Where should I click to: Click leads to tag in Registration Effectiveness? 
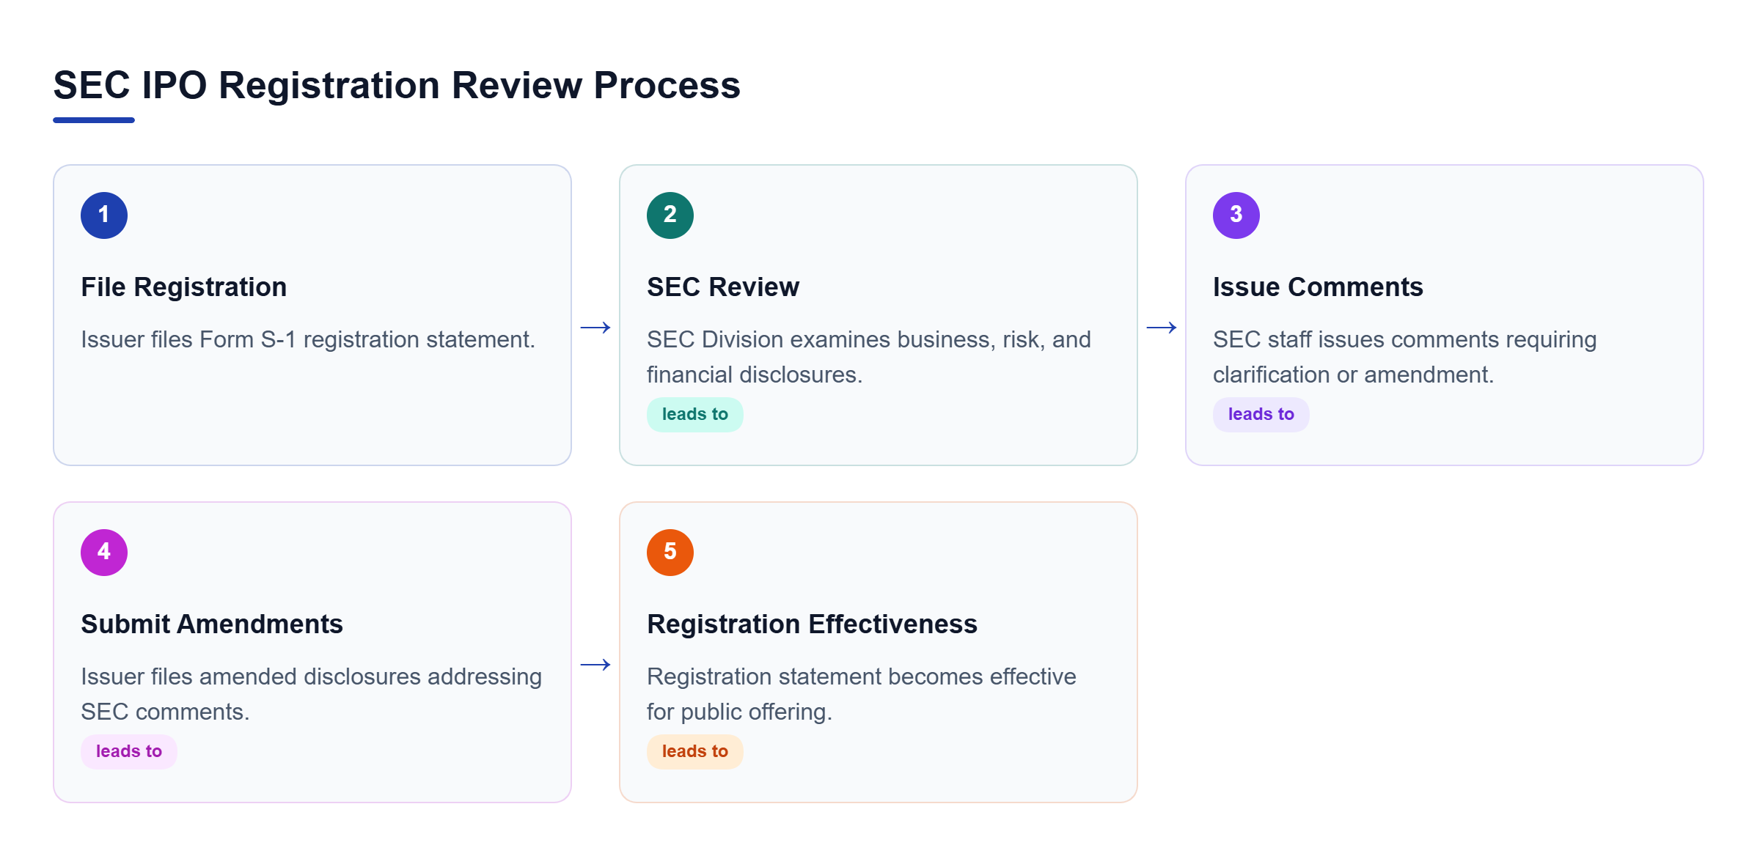coord(695,752)
